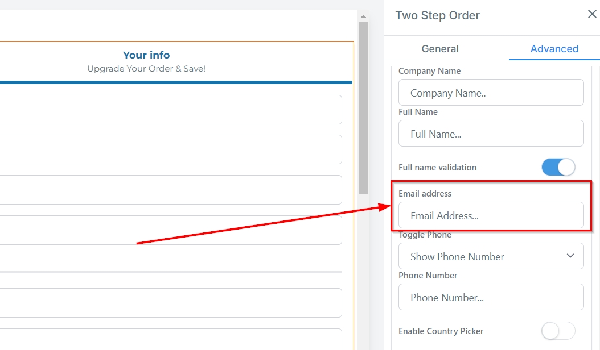Select the Advanced tab
The image size is (600, 350).
tap(554, 49)
